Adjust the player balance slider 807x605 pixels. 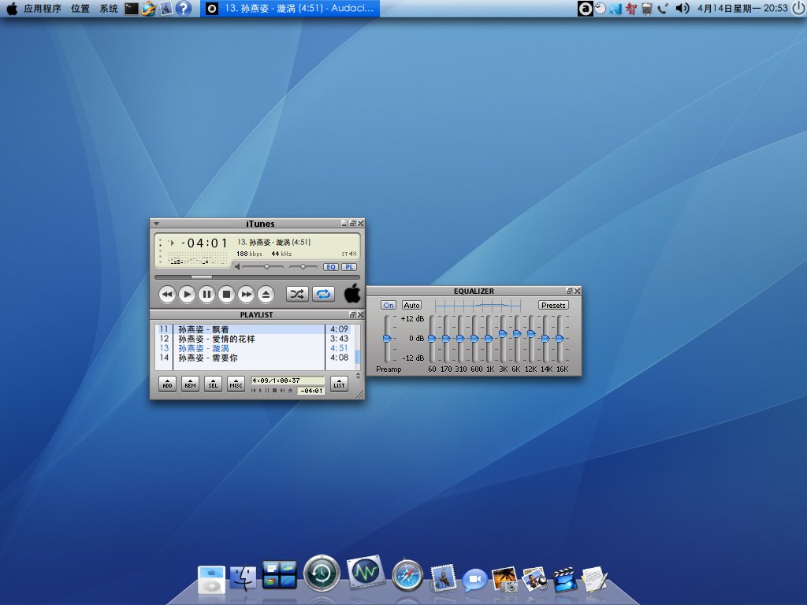303,266
